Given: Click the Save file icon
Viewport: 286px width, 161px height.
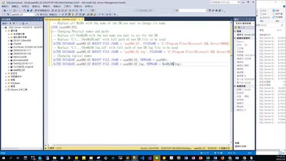Looking at the screenshot, I should click(28, 11).
